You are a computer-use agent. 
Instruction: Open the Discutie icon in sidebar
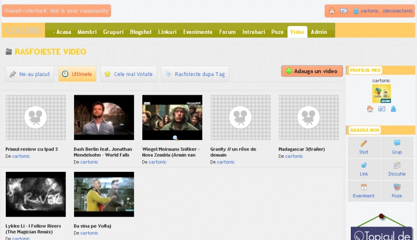click(x=397, y=165)
